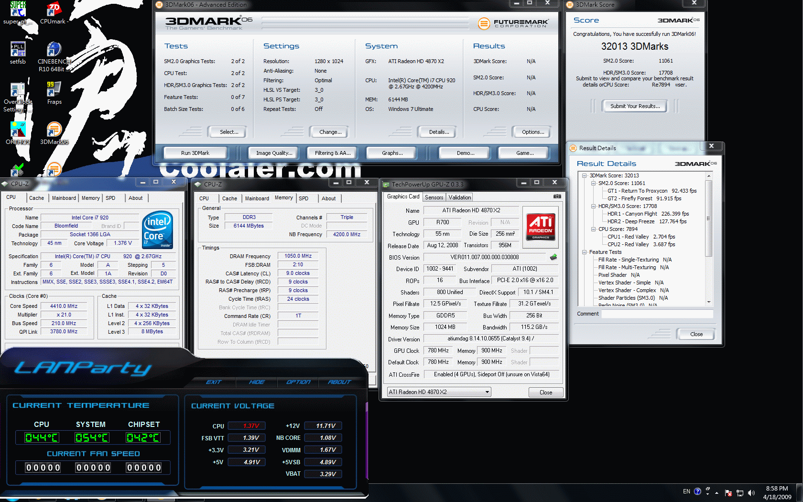Open the Action Center flag tray icon
The width and height of the screenshot is (803, 502).
[x=728, y=492]
